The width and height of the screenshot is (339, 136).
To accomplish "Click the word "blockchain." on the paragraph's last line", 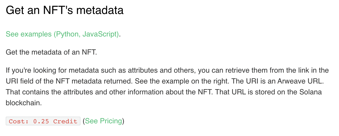I will pyautogui.click(x=24, y=103).
